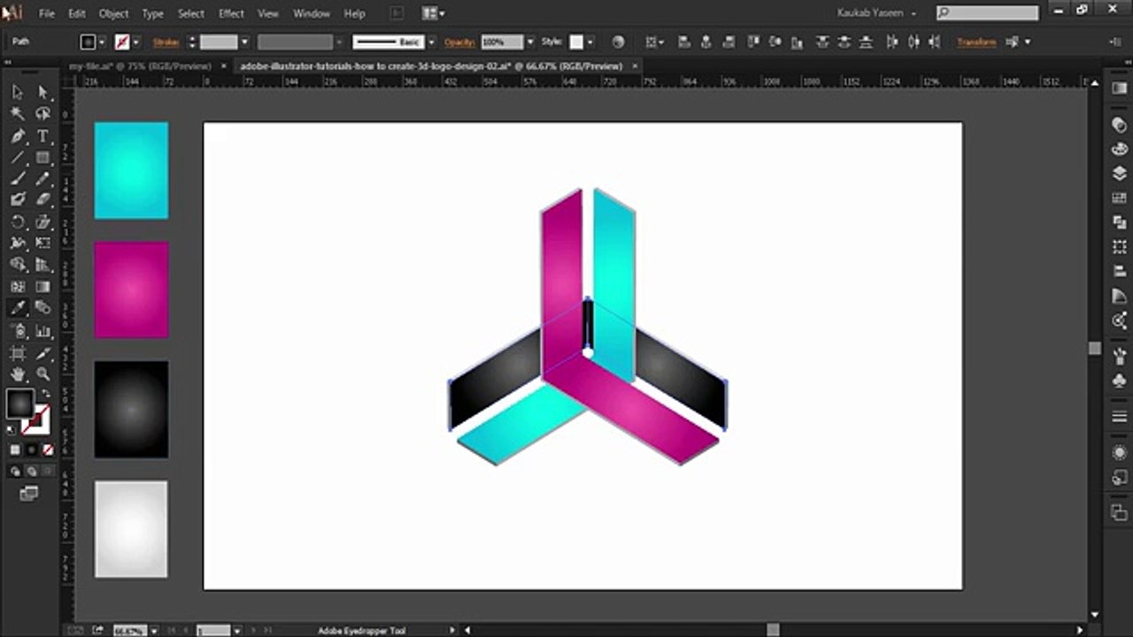Image resolution: width=1133 pixels, height=637 pixels.
Task: Open Change Screen Mode button
Action: tap(29, 494)
